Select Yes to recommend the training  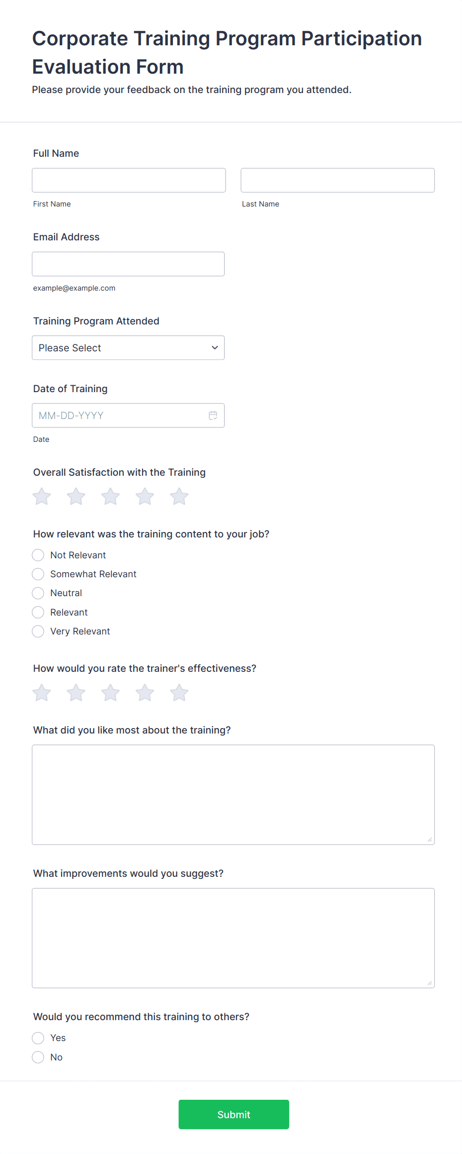click(38, 1038)
